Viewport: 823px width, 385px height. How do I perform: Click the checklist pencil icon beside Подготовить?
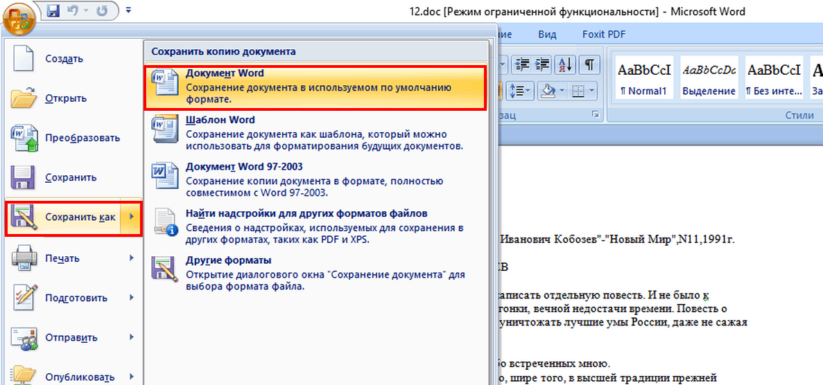point(24,298)
